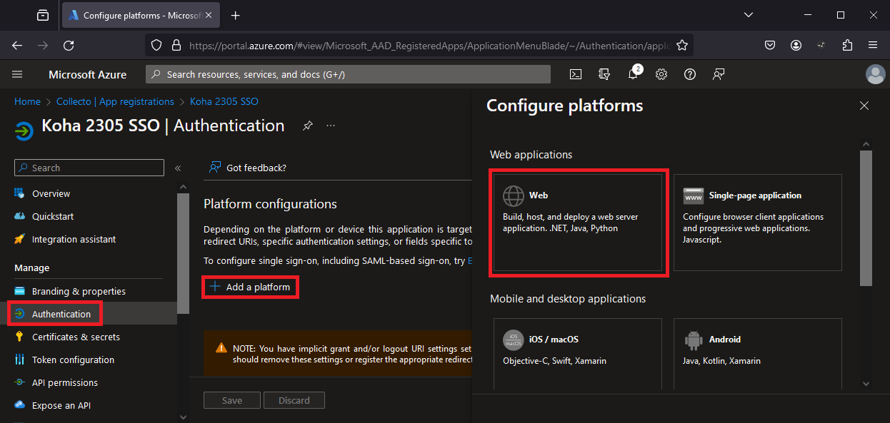Click the Manage section label
The image size is (890, 423).
coord(32,268)
